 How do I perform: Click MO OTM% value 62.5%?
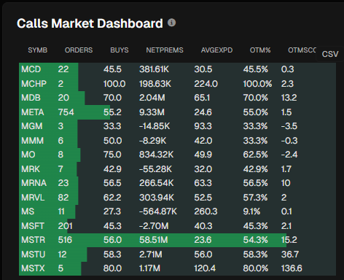coord(256,155)
